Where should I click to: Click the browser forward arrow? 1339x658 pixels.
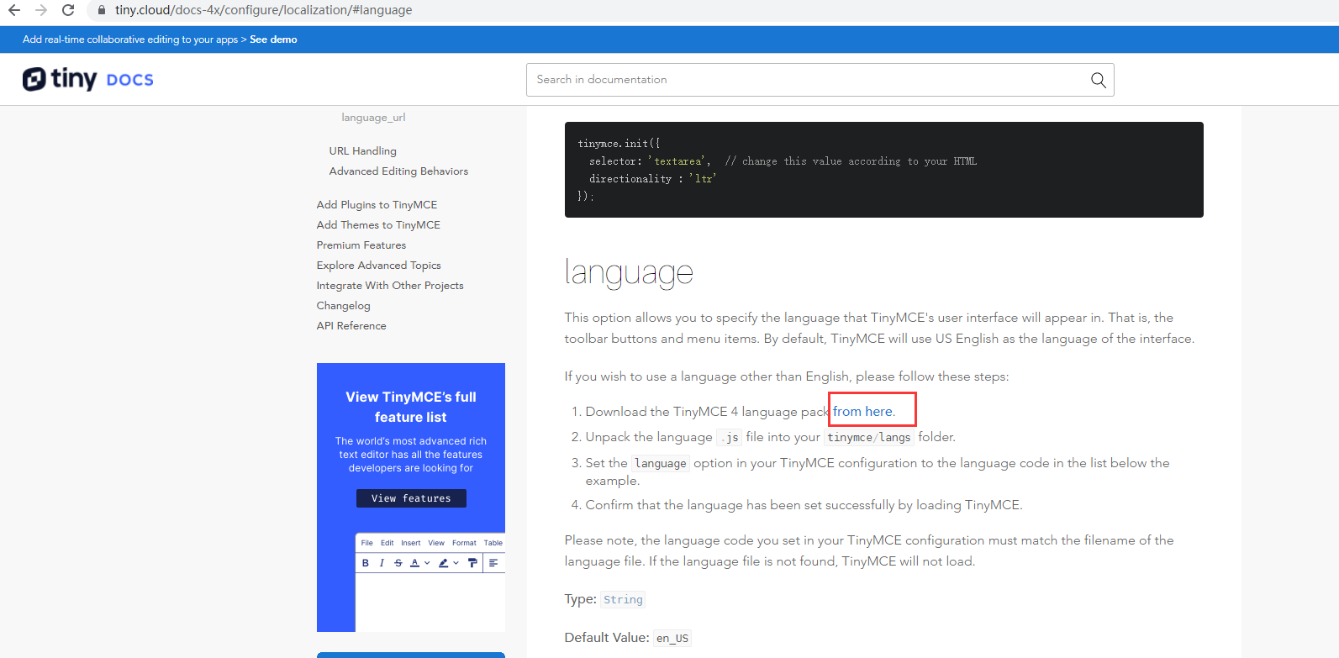point(41,10)
